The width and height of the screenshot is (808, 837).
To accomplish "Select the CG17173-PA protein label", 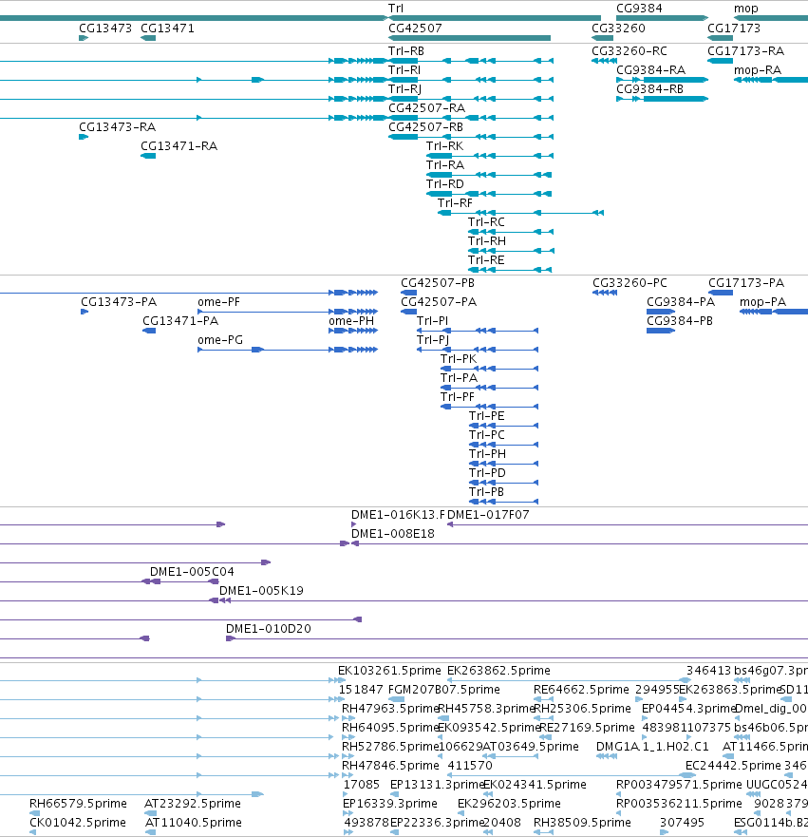I will [746, 283].
